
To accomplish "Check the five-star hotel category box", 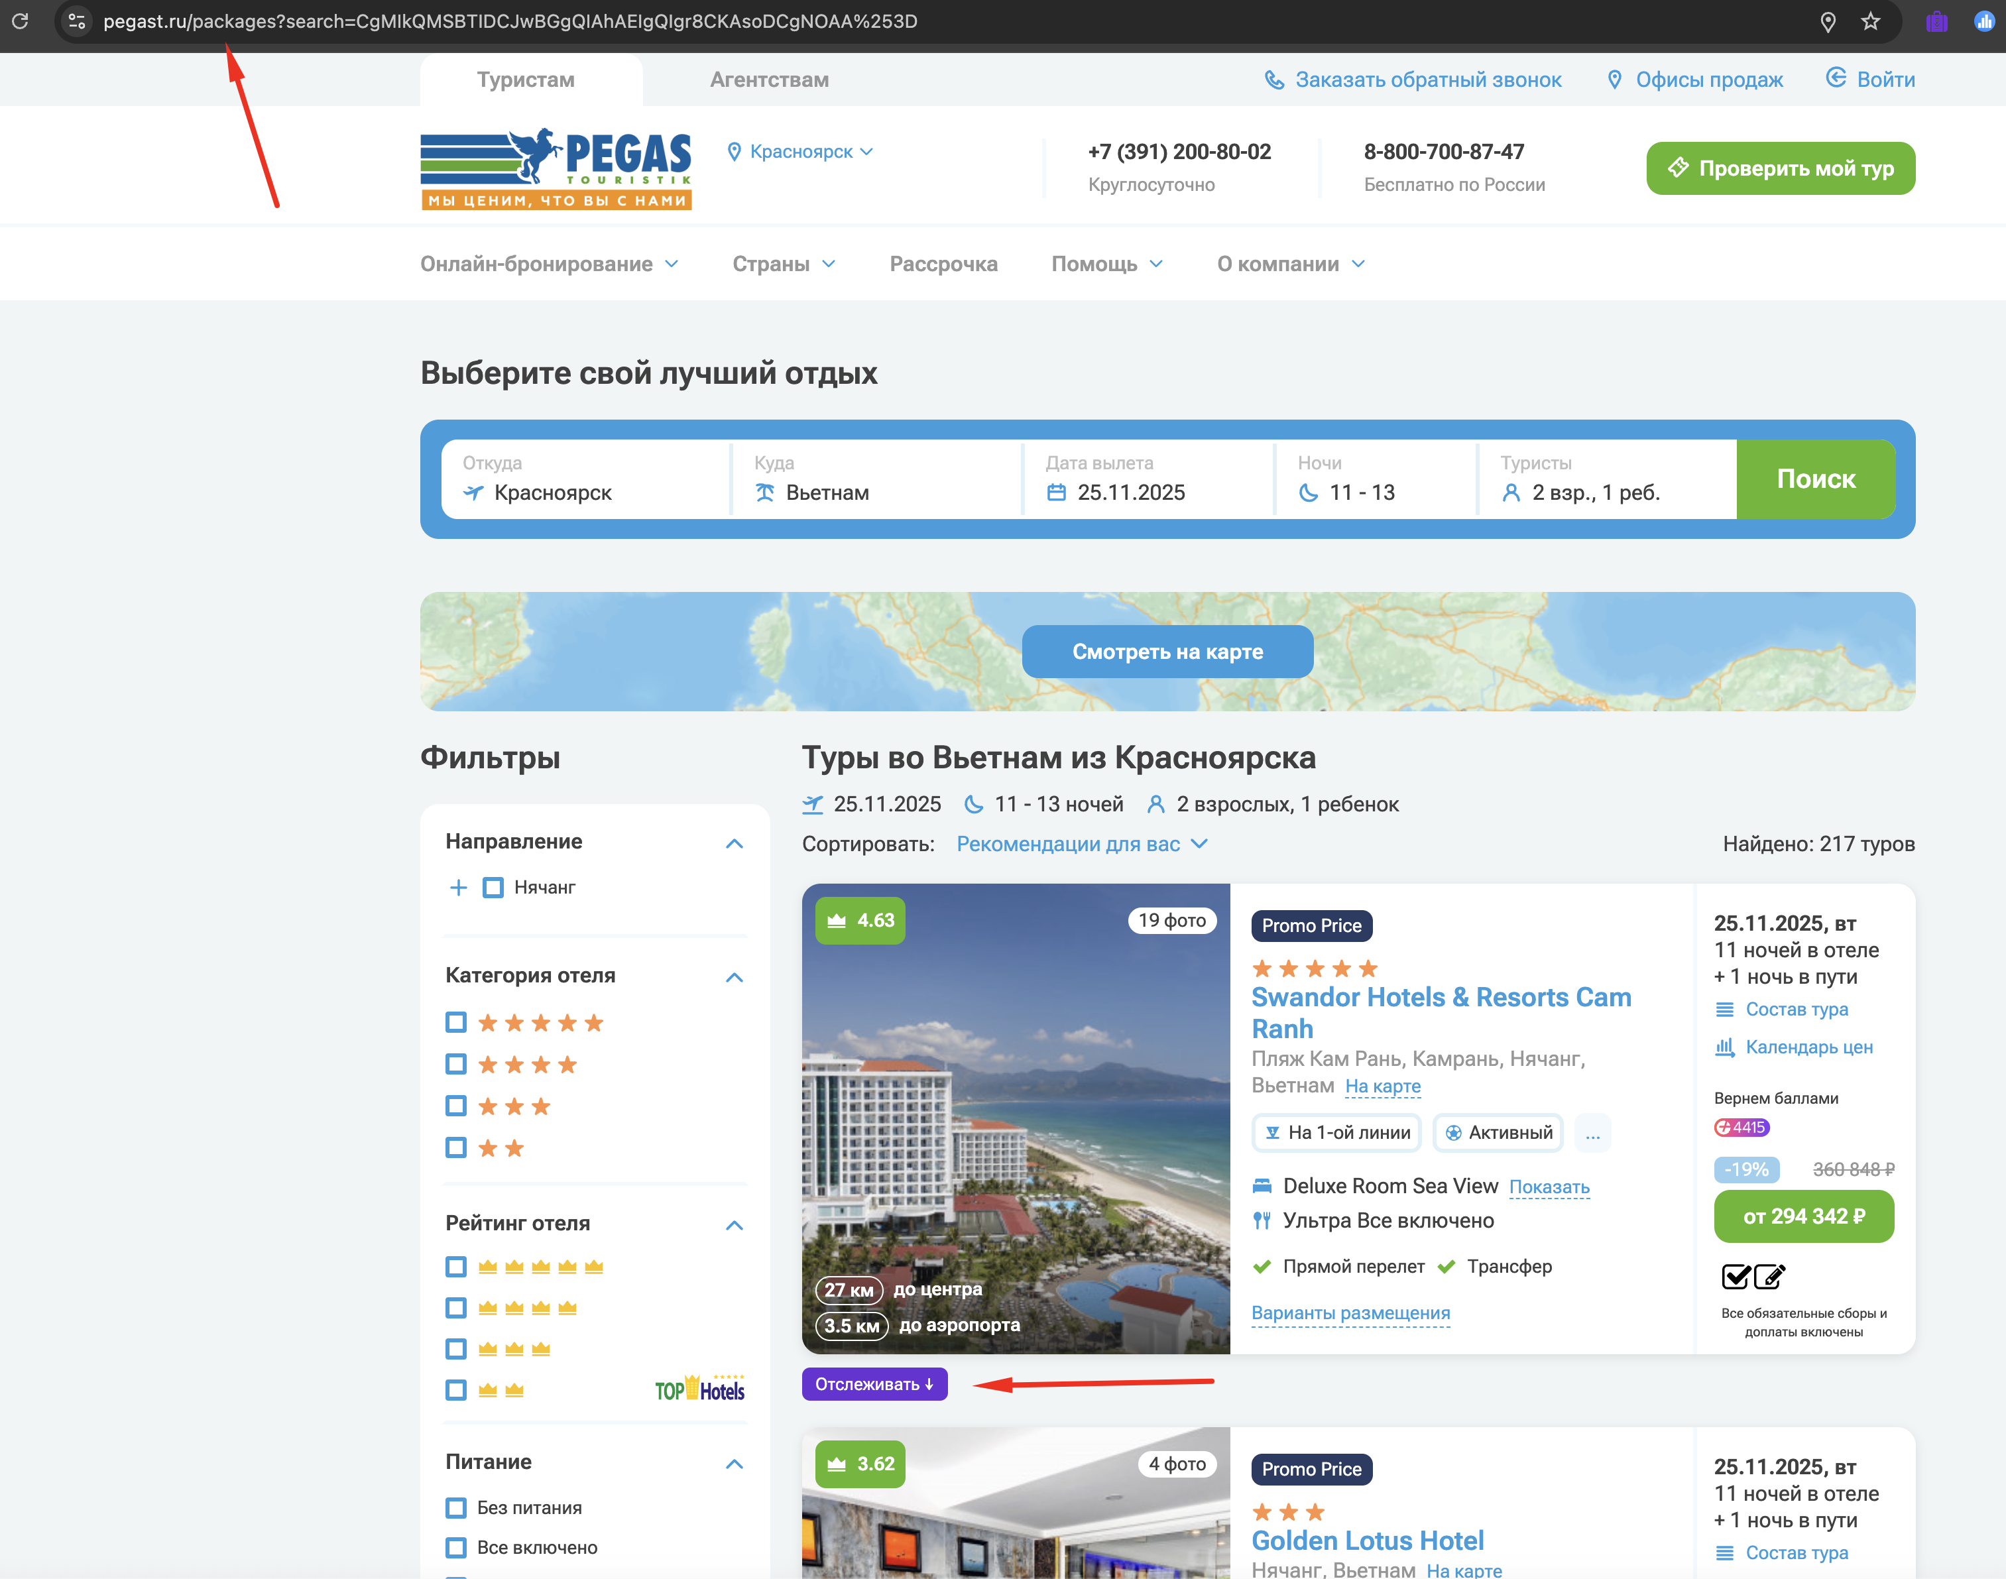I will 455,1022.
